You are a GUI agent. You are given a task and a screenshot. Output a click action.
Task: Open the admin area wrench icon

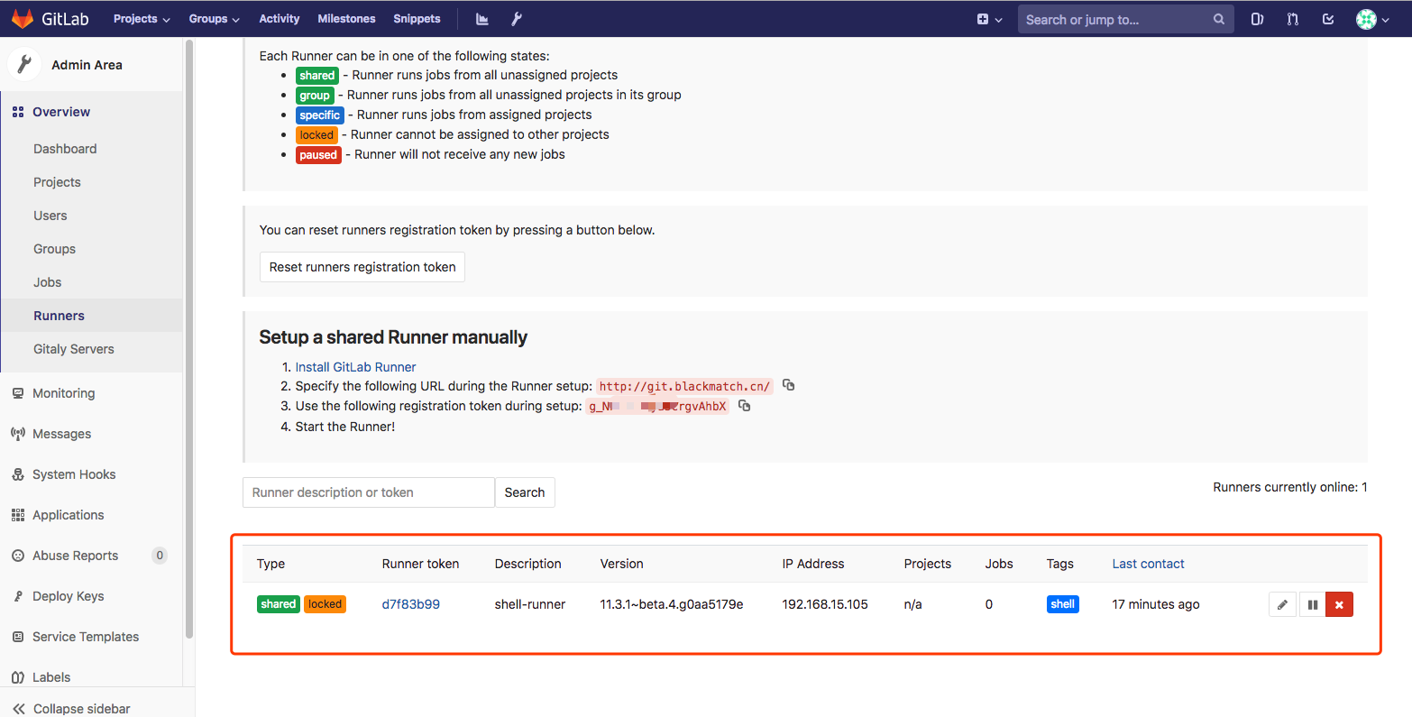517,19
